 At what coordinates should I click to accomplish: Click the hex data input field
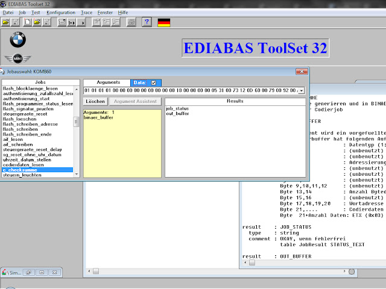tap(191, 91)
